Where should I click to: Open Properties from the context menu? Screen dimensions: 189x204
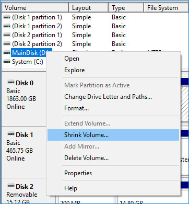tap(113, 173)
